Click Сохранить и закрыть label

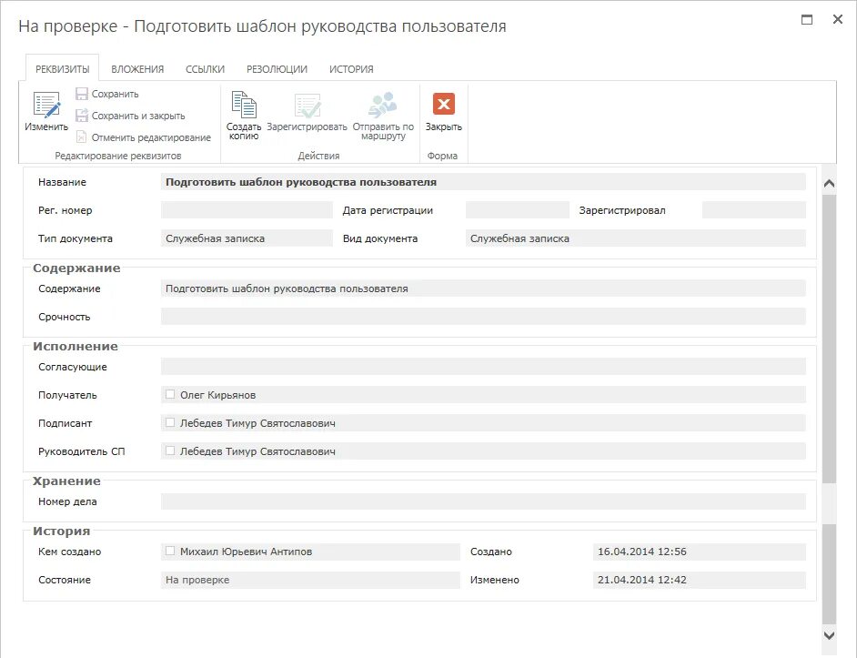138,116
